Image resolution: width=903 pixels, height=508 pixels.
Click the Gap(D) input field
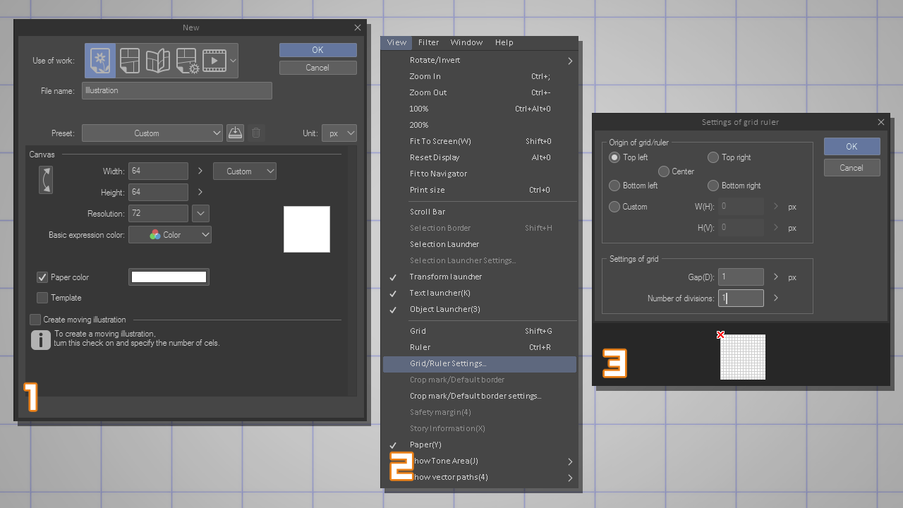coord(741,277)
